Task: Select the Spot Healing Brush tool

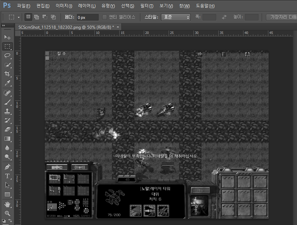Action: pyautogui.click(x=7, y=93)
